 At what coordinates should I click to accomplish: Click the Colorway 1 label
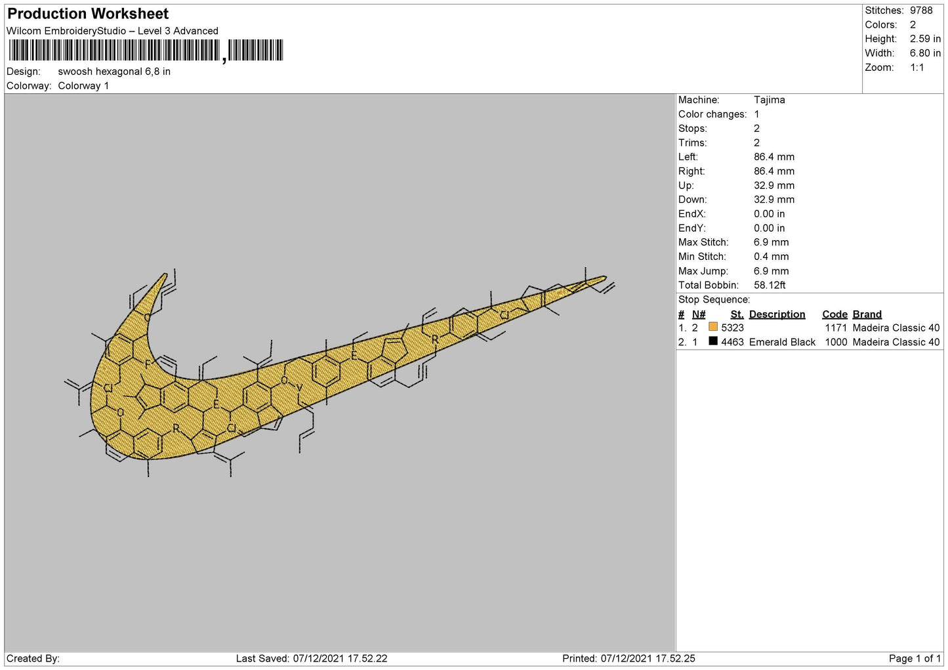click(83, 86)
